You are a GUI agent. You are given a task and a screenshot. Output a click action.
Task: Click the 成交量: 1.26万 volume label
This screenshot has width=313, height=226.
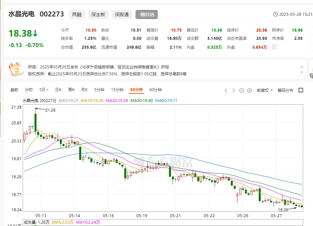[x=36, y=222]
